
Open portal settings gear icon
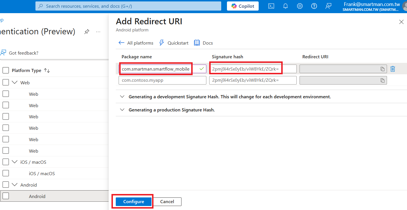pyautogui.click(x=300, y=6)
